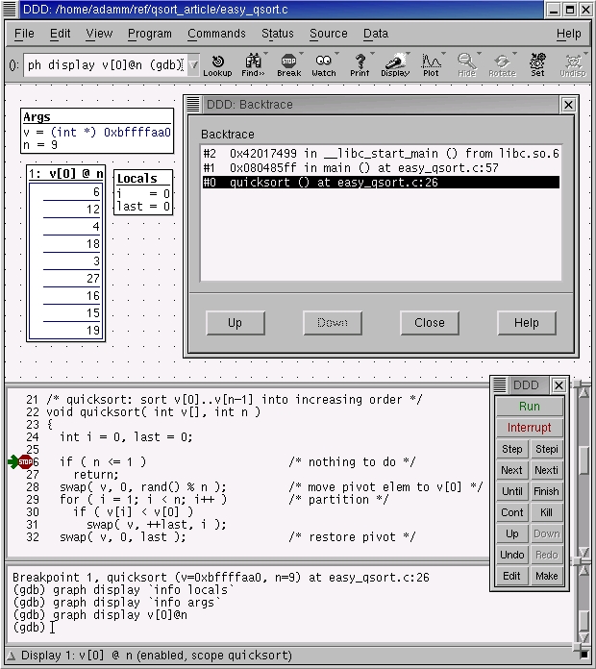
Task: Click the Print toolbar icon
Action: coord(360,64)
